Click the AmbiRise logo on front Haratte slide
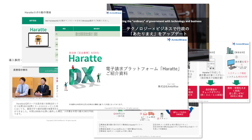This screenshot has width=252, height=140. click(177, 40)
